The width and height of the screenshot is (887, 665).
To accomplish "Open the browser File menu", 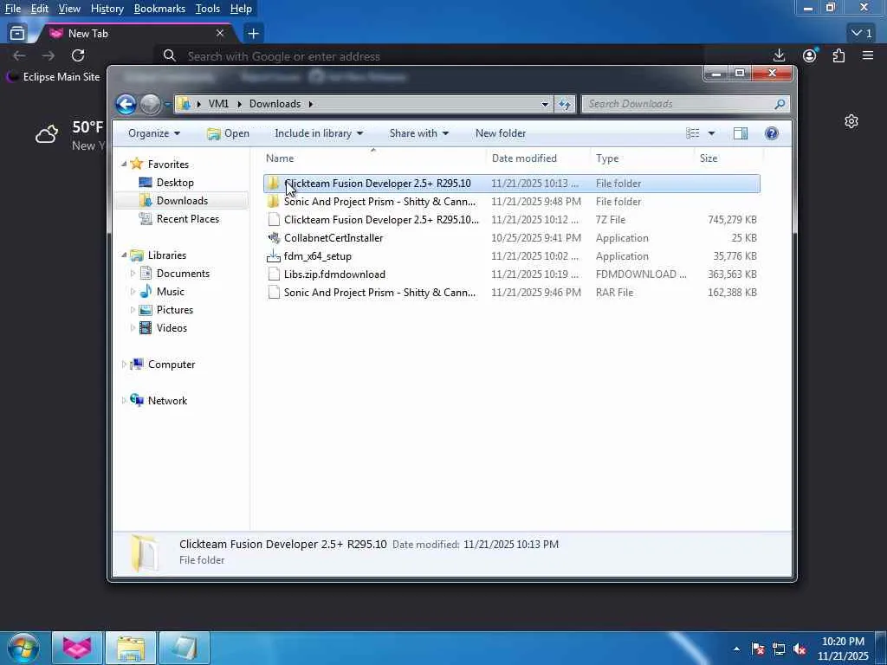I will coord(12,9).
